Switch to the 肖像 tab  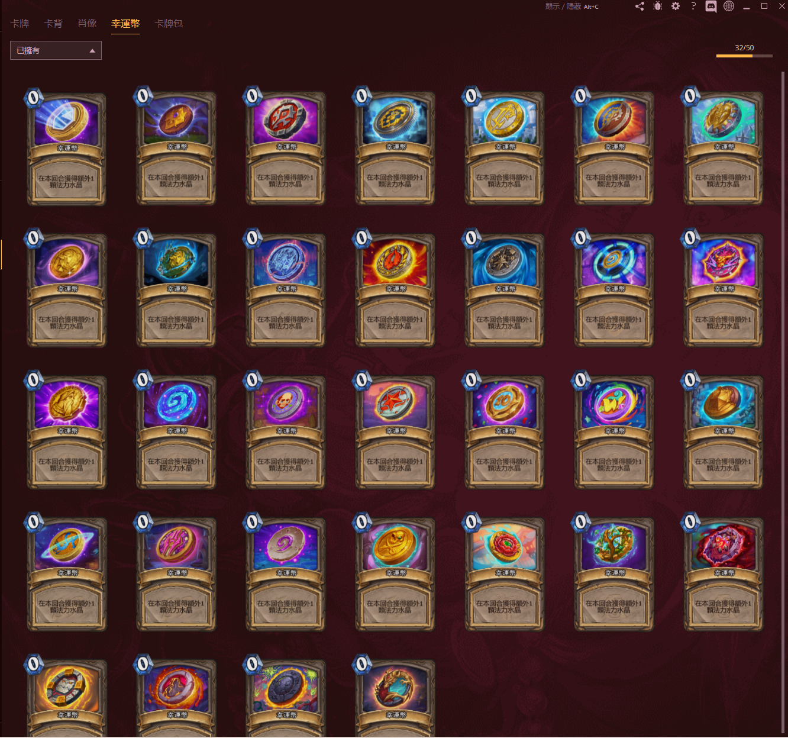(x=87, y=24)
